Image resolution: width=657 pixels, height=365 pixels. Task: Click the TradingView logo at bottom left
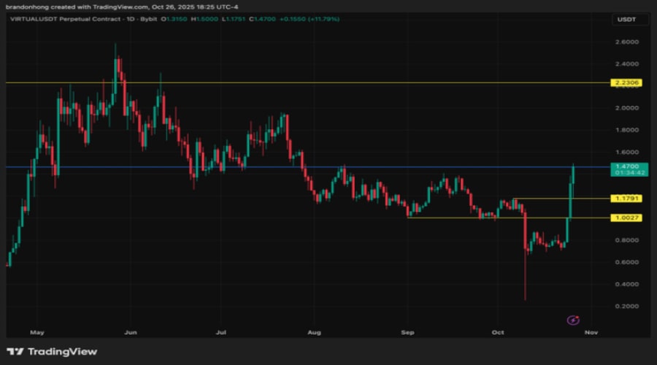[51, 352]
